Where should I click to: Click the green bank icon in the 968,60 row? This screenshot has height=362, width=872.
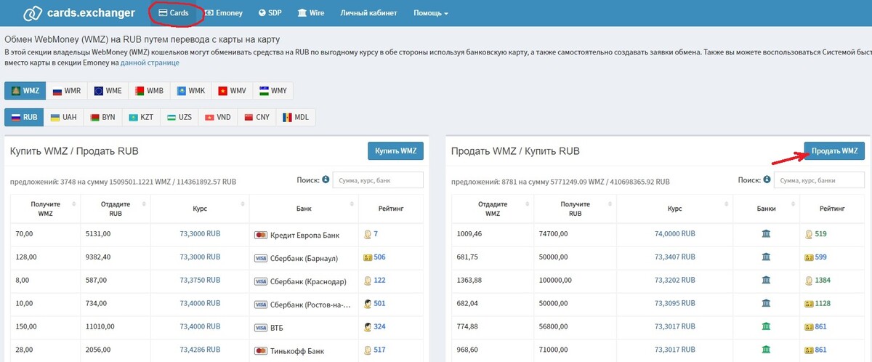tap(766, 350)
